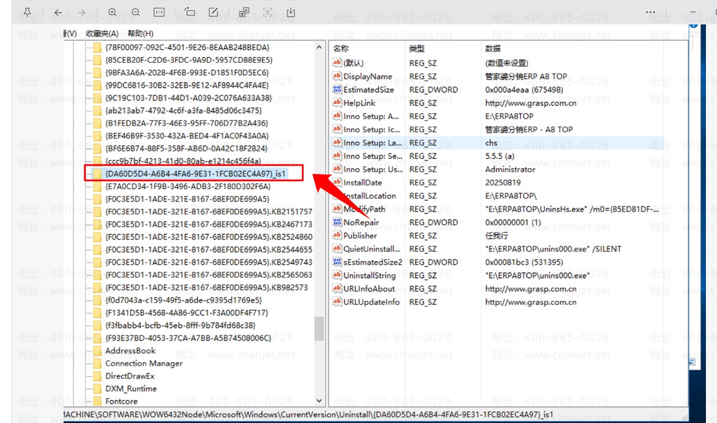Select the {85CEB20F-C2D6-3FDC-9A9D-5957CD88E9E5} key
Image resolution: width=717 pixels, height=423 pixels.
[x=189, y=60]
